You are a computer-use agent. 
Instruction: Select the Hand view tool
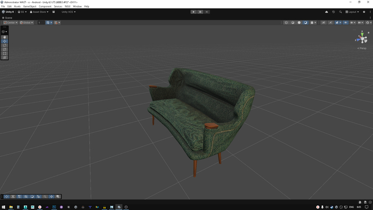pyautogui.click(x=4, y=37)
